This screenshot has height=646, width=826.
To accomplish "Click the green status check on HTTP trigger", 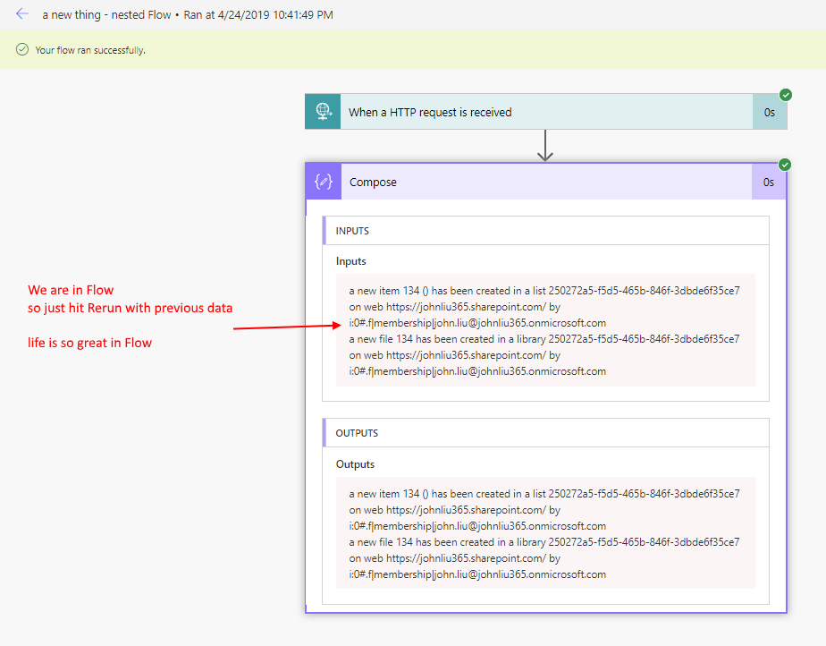I will coord(785,95).
